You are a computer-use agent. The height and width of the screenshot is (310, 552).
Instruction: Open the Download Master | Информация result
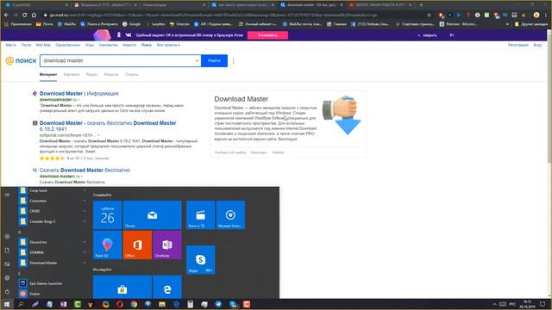point(78,94)
